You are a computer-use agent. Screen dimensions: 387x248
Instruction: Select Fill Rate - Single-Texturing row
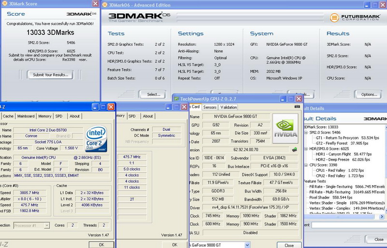click(347, 187)
